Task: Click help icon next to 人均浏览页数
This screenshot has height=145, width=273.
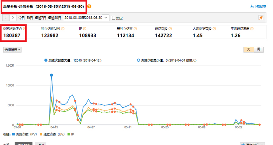Action: pyautogui.click(x=213, y=28)
